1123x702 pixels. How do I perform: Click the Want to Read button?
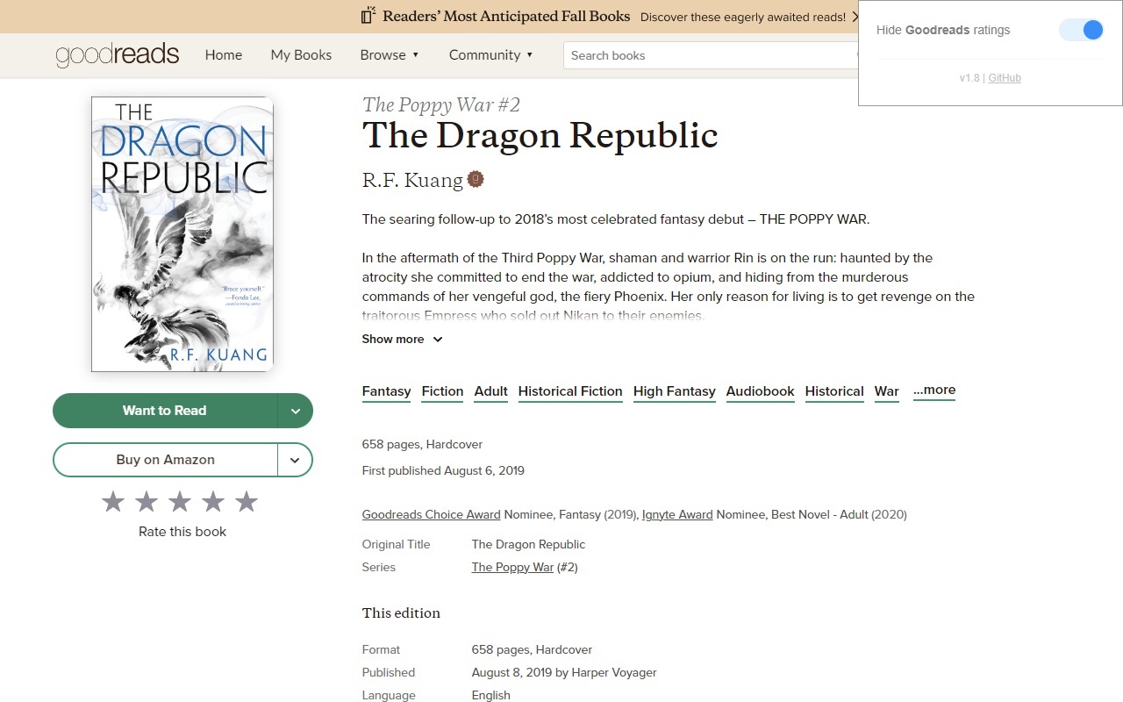165,410
